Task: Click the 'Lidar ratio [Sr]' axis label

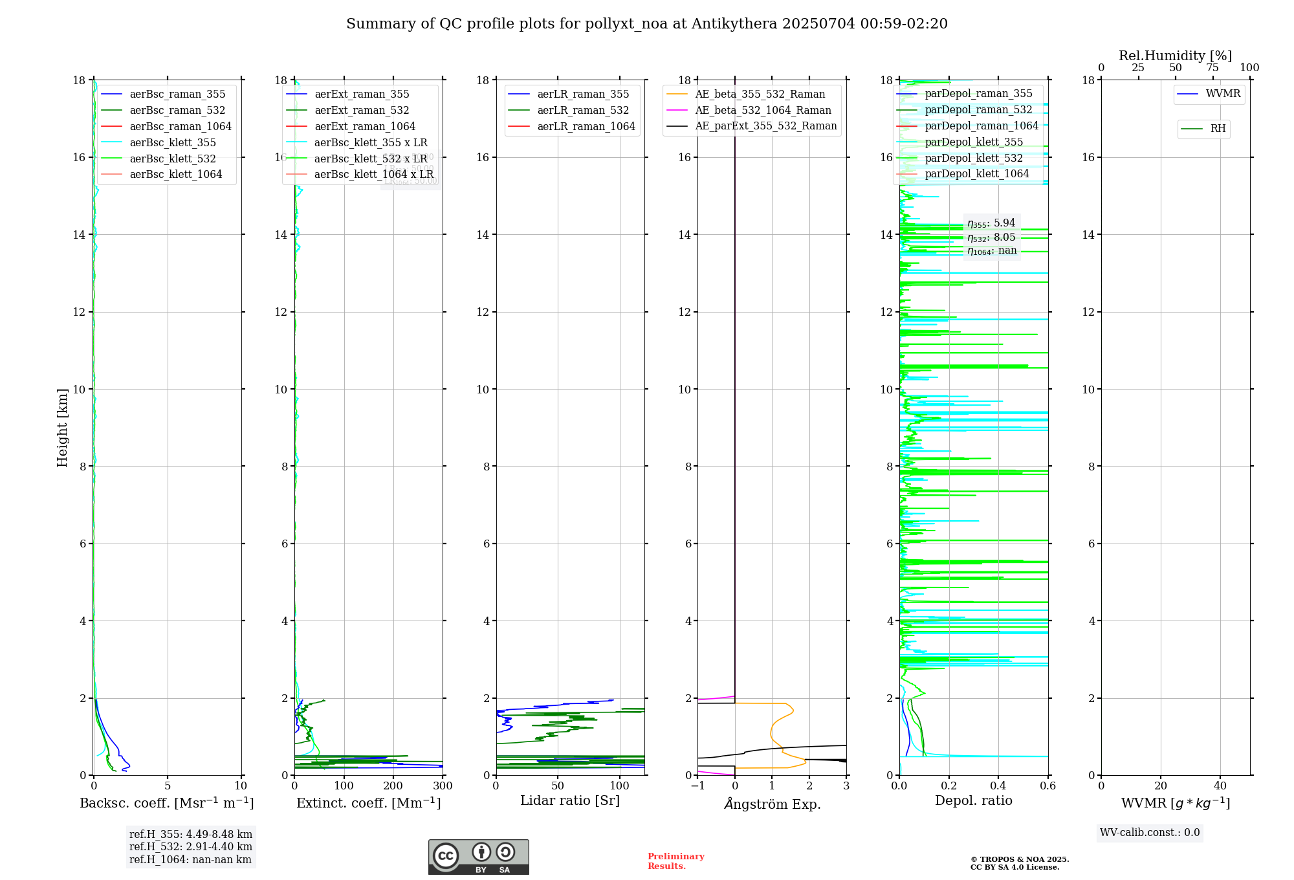Action: 570,801
